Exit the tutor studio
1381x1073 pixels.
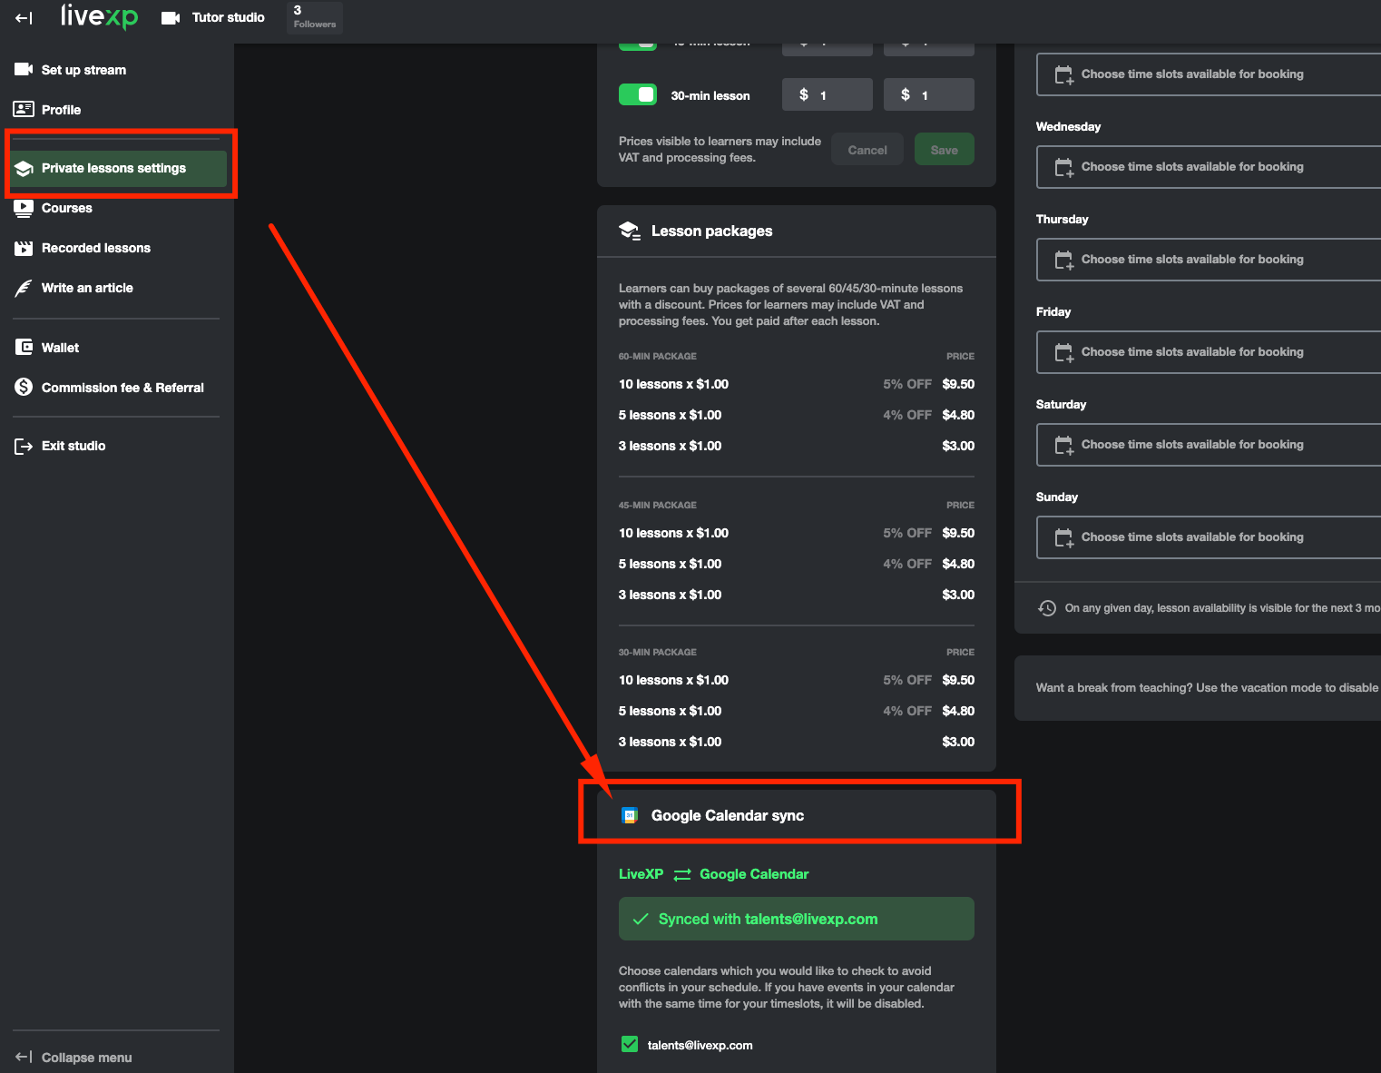pos(73,446)
